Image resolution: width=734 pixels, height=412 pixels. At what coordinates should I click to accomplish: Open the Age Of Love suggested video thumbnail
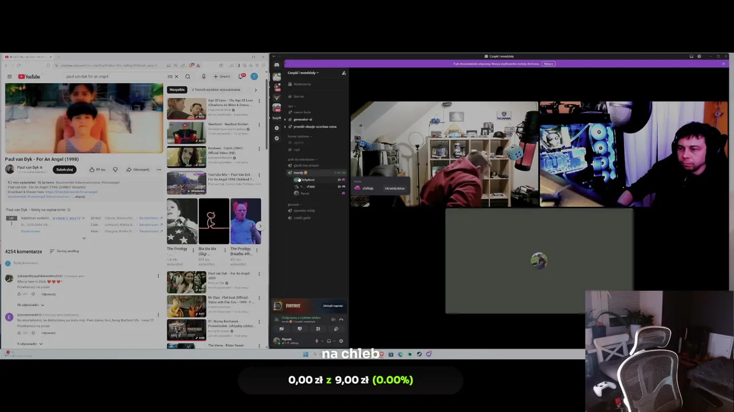(186, 109)
